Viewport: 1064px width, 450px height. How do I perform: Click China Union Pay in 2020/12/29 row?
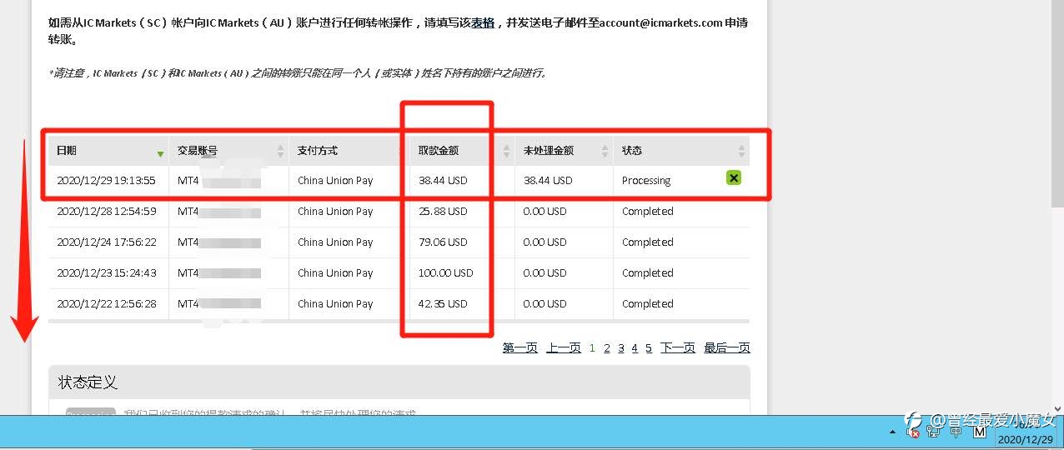[x=335, y=181]
